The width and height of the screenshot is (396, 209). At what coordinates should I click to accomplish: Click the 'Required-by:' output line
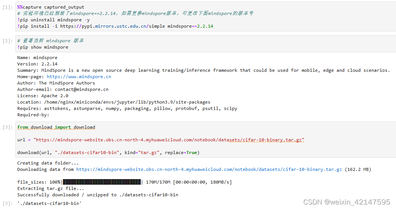(33, 115)
